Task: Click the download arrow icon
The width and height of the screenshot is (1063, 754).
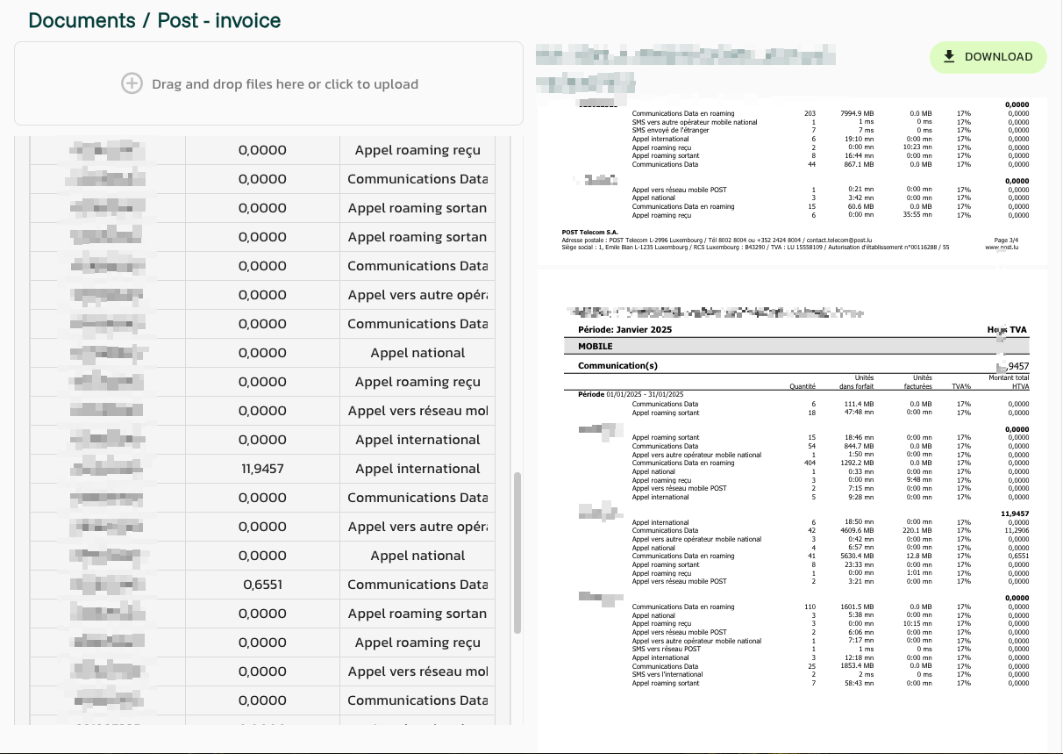Action: [948, 57]
